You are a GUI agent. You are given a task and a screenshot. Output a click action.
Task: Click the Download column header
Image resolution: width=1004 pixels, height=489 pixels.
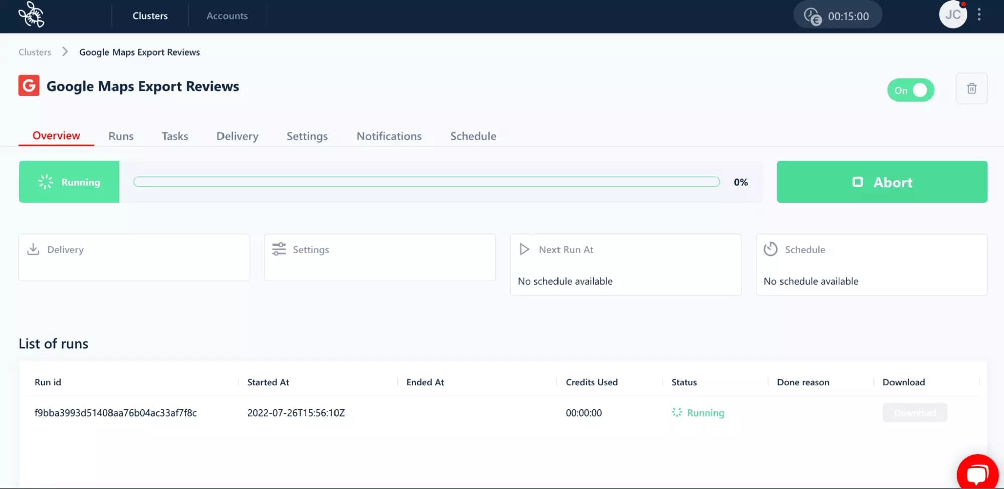coord(904,382)
